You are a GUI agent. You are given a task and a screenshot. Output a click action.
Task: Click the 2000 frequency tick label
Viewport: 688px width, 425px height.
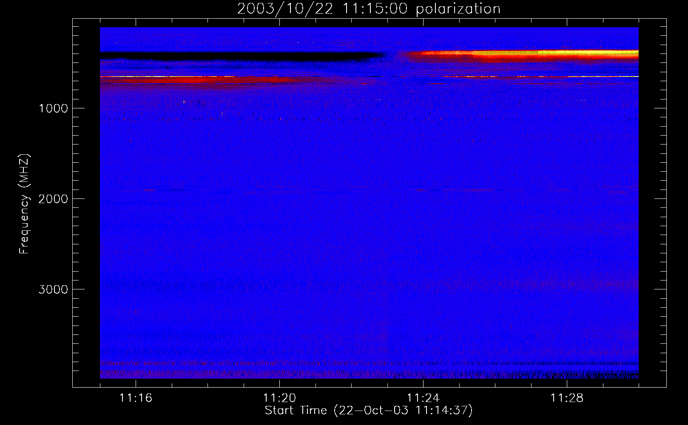click(x=53, y=199)
